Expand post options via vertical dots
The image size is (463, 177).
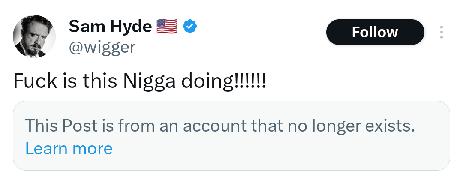[442, 33]
